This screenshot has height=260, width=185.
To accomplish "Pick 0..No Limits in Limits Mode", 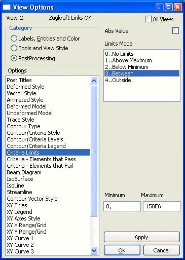I will pyautogui.click(x=142, y=54).
